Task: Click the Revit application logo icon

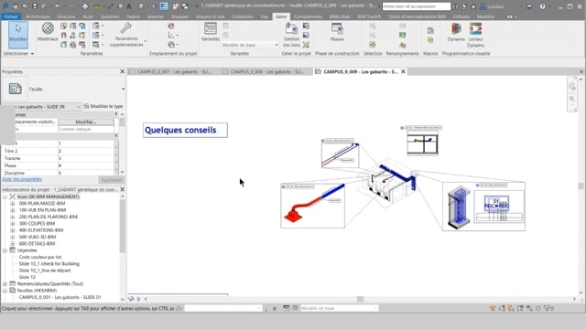Action: click(x=5, y=6)
